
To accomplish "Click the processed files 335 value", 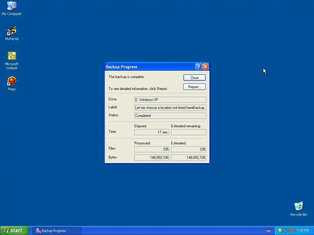I will pos(151,149).
